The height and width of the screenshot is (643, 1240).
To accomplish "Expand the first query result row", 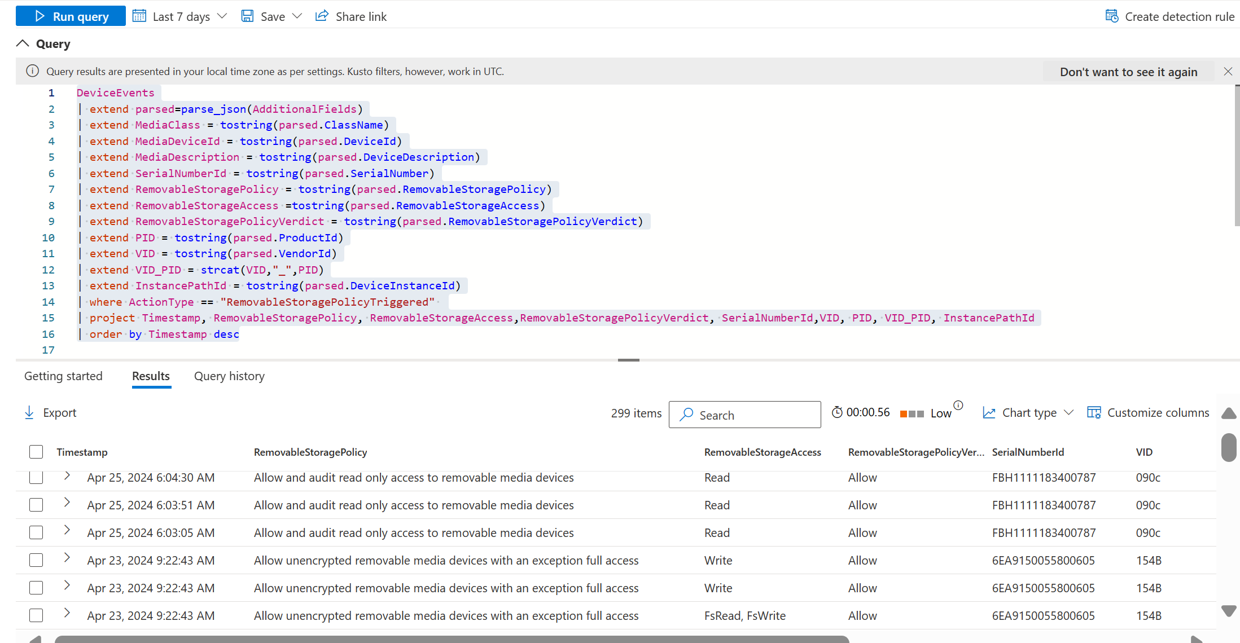I will (67, 476).
